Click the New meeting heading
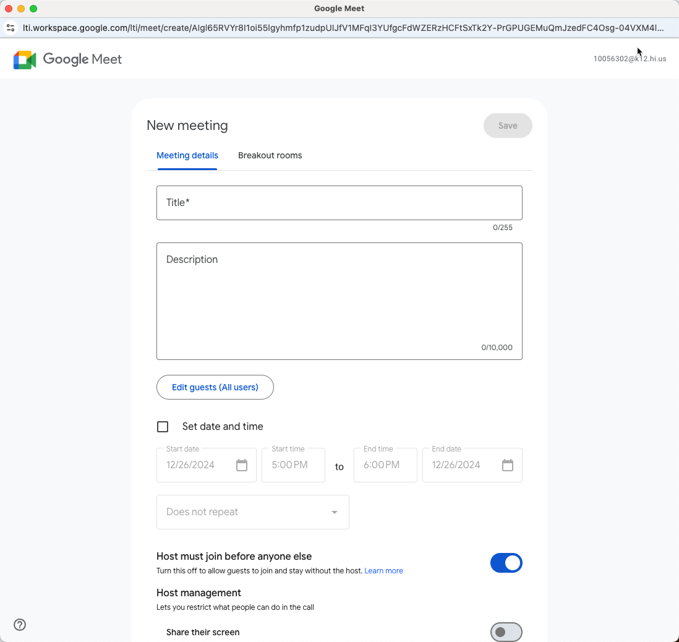The width and height of the screenshot is (679, 642). point(187,125)
